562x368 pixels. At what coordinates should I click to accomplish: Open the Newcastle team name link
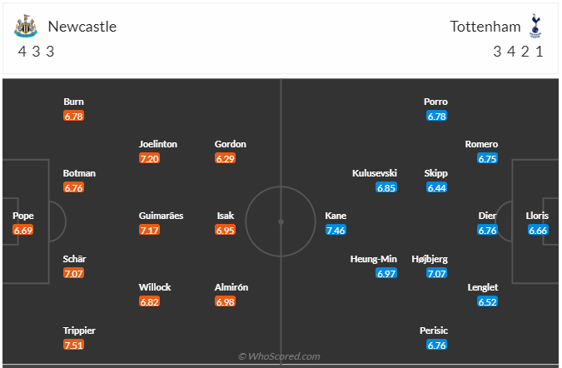point(82,27)
